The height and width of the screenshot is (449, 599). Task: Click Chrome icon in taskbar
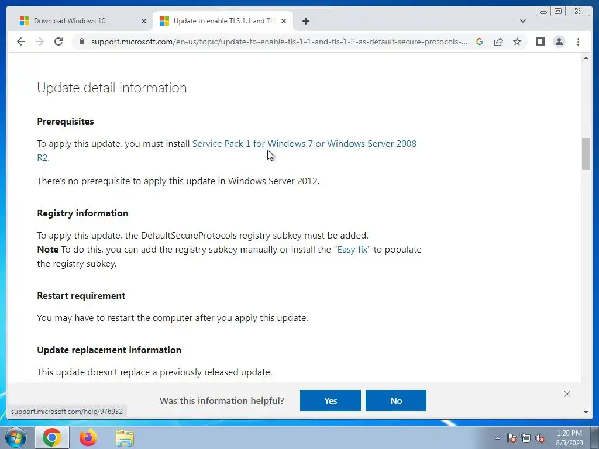pyautogui.click(x=52, y=437)
